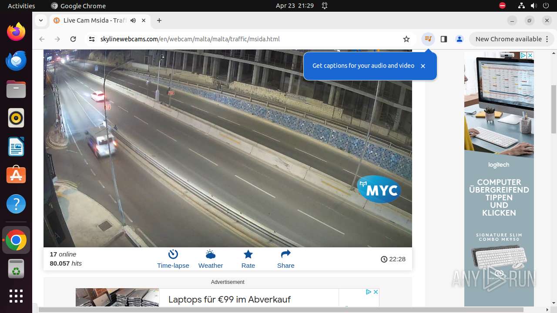Screen dimensions: 557x313
Task: Go forward to the next page
Action: (57, 39)
